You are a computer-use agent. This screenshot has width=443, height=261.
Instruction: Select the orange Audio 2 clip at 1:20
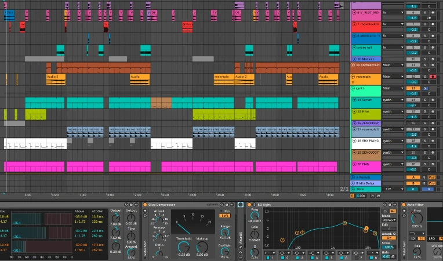coord(56,79)
